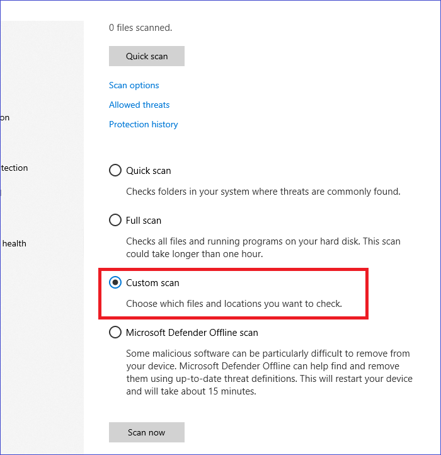Open the Scan options link
Viewport: 441px width, 455px height.
point(134,85)
